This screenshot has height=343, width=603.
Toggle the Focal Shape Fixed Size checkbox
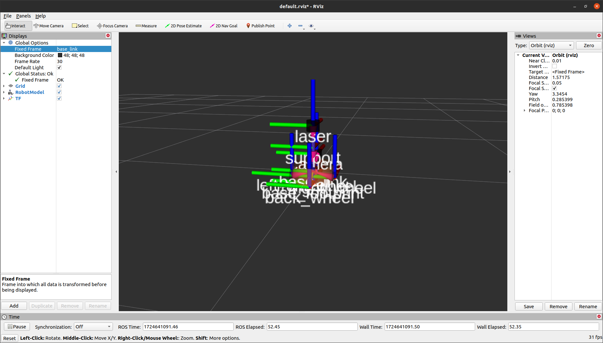(555, 88)
